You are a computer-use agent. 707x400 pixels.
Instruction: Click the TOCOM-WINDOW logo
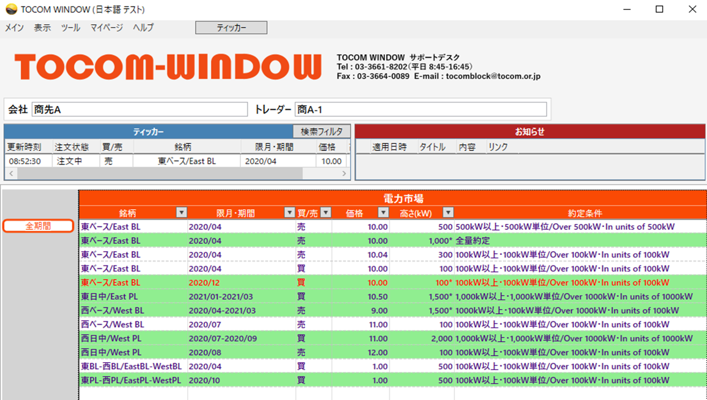click(x=168, y=67)
